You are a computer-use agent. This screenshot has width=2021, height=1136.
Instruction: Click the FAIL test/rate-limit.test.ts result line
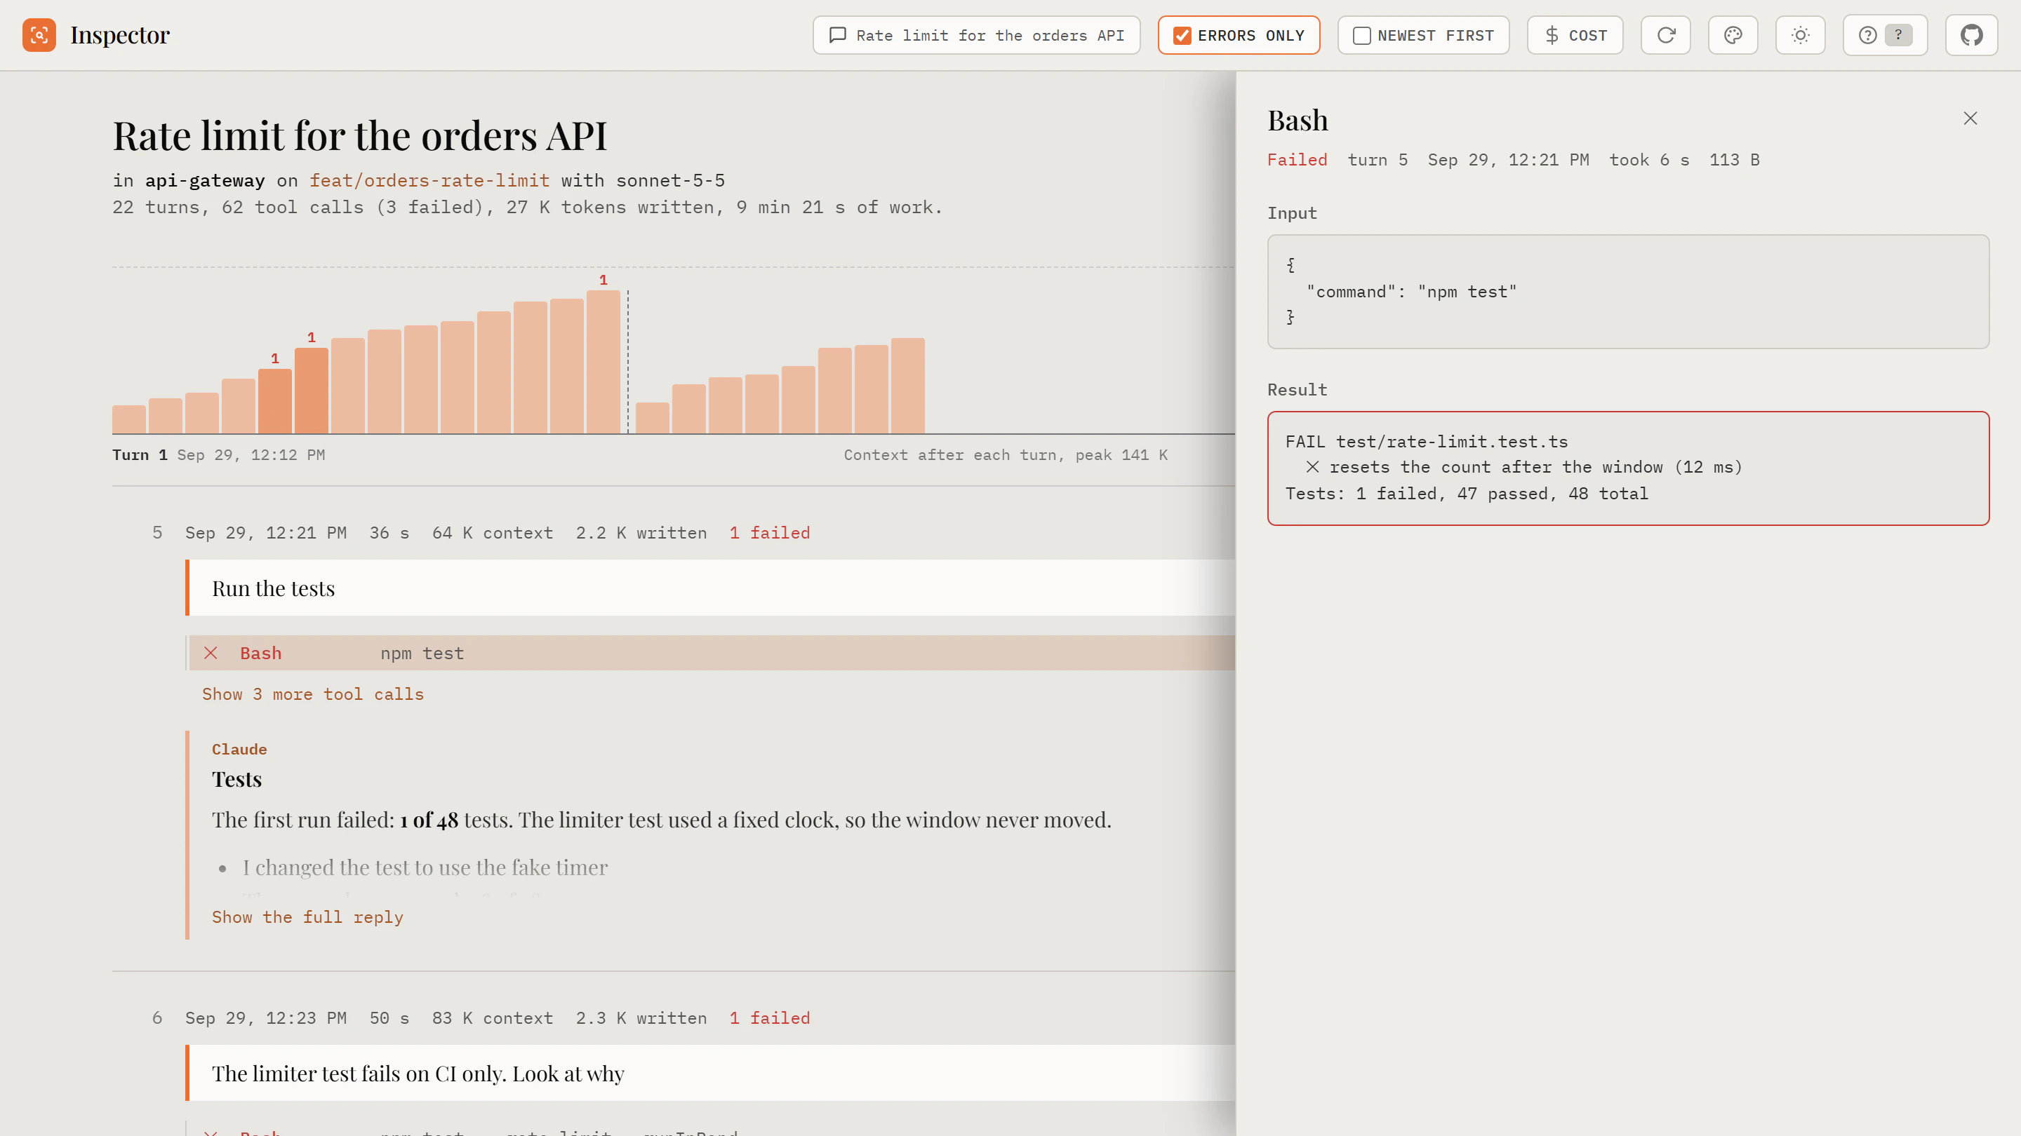coord(1427,441)
